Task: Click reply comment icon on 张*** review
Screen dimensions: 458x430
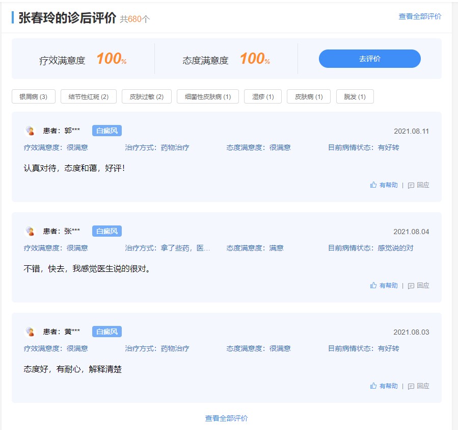Action: [x=411, y=286]
